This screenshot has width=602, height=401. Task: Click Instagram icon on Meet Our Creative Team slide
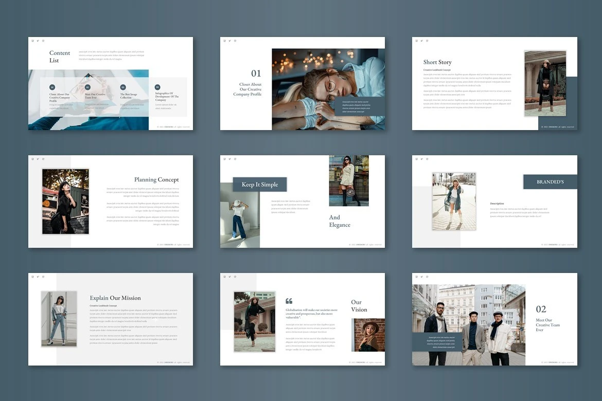pyautogui.click(x=427, y=277)
